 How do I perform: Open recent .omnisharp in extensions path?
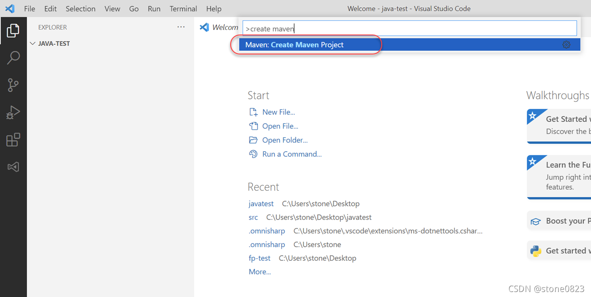point(267,231)
